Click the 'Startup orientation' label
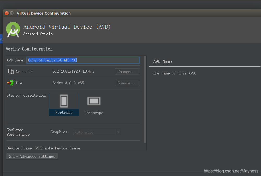The height and width of the screenshot is (176, 261). pyautogui.click(x=26, y=95)
